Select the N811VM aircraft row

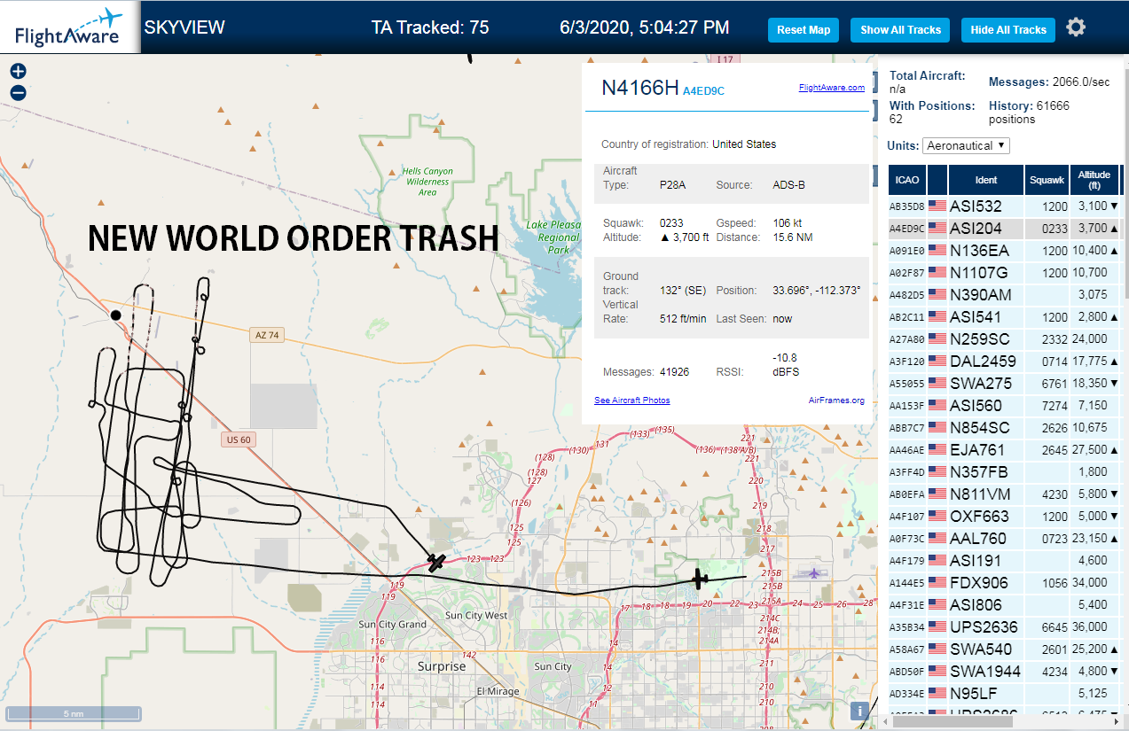pos(1006,494)
